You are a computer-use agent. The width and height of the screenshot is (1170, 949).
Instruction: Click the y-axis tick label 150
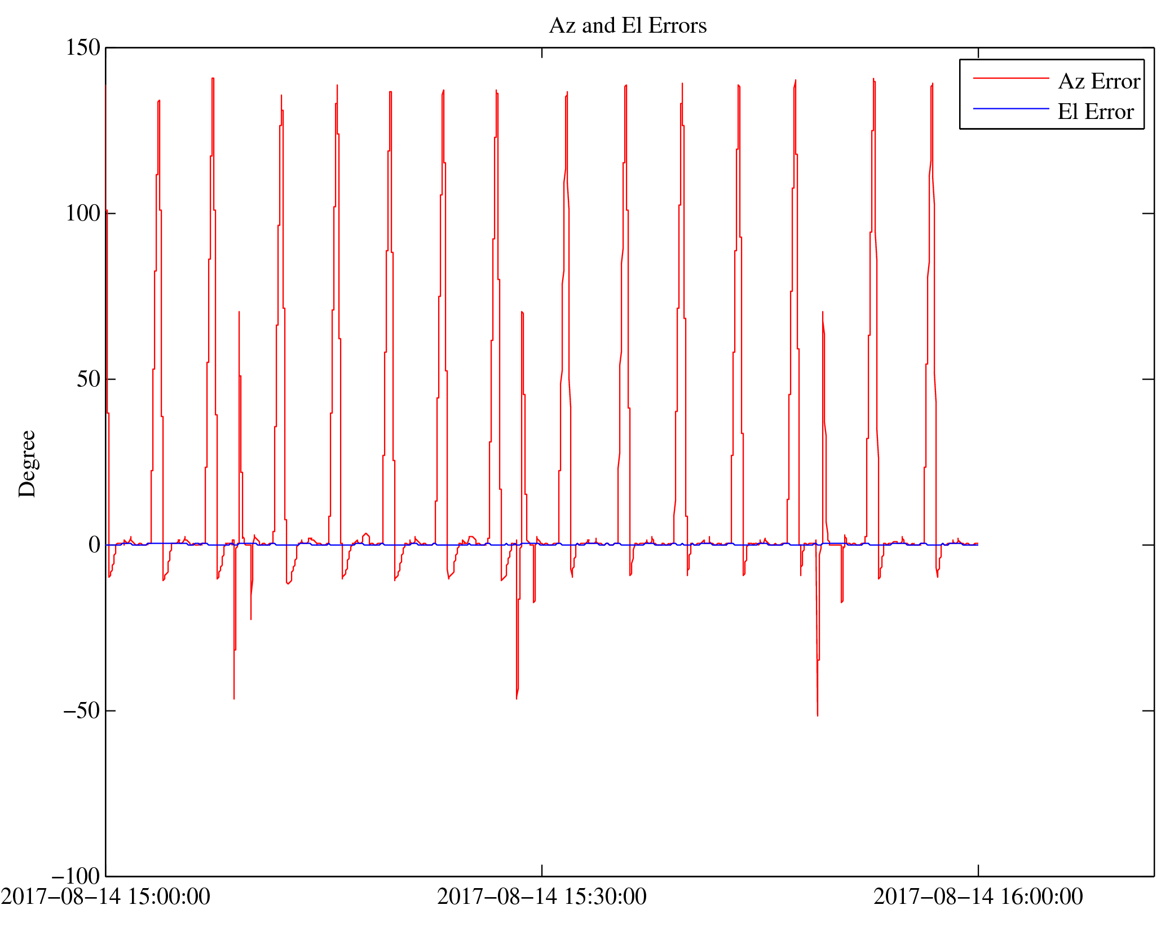coord(83,47)
